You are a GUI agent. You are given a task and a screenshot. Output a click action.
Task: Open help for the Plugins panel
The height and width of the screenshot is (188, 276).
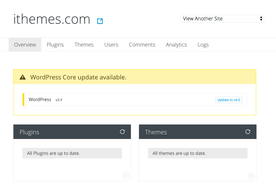click(126, 176)
